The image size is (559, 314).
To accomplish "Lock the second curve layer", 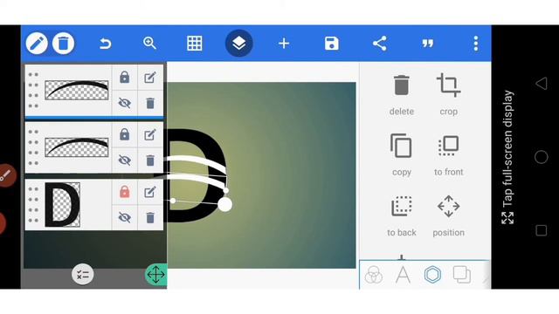I will point(124,134).
